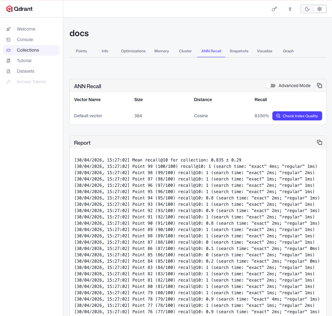The height and width of the screenshot is (316, 332).
Task: Switch to the Memory tab
Action: (161, 51)
